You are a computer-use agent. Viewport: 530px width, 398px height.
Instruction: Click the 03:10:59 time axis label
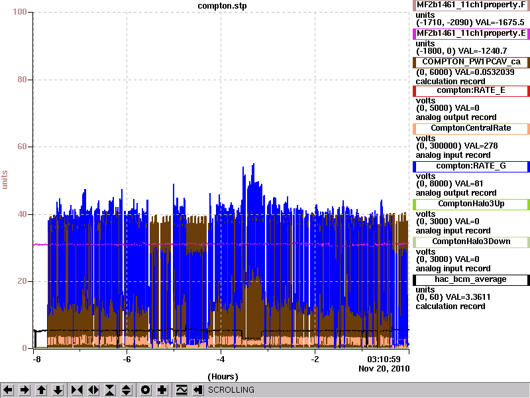(x=384, y=360)
